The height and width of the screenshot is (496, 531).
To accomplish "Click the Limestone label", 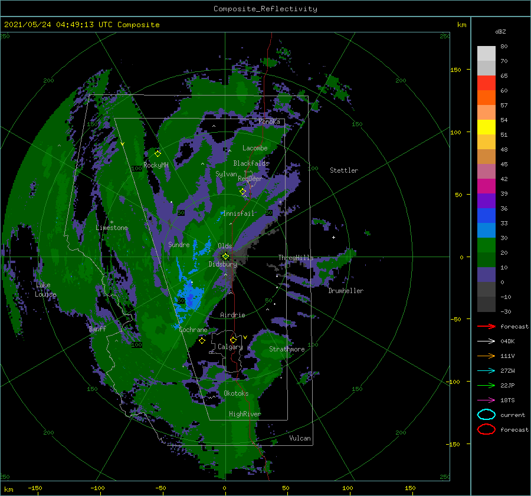I will (112, 228).
